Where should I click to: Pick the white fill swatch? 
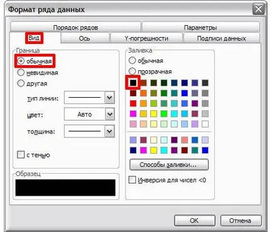[205, 124]
